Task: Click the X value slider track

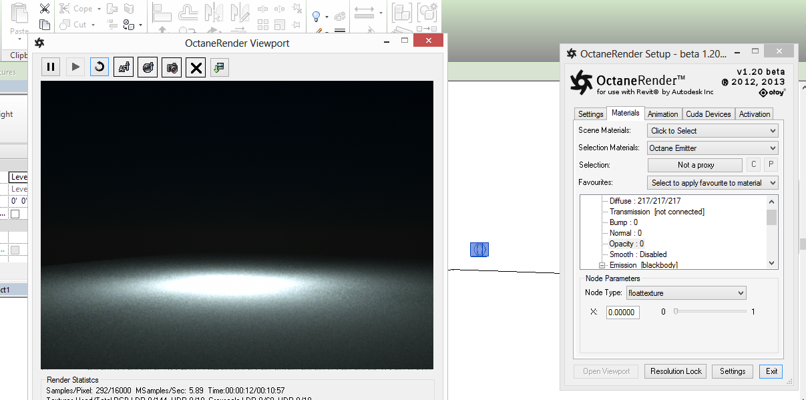Action: click(x=710, y=311)
